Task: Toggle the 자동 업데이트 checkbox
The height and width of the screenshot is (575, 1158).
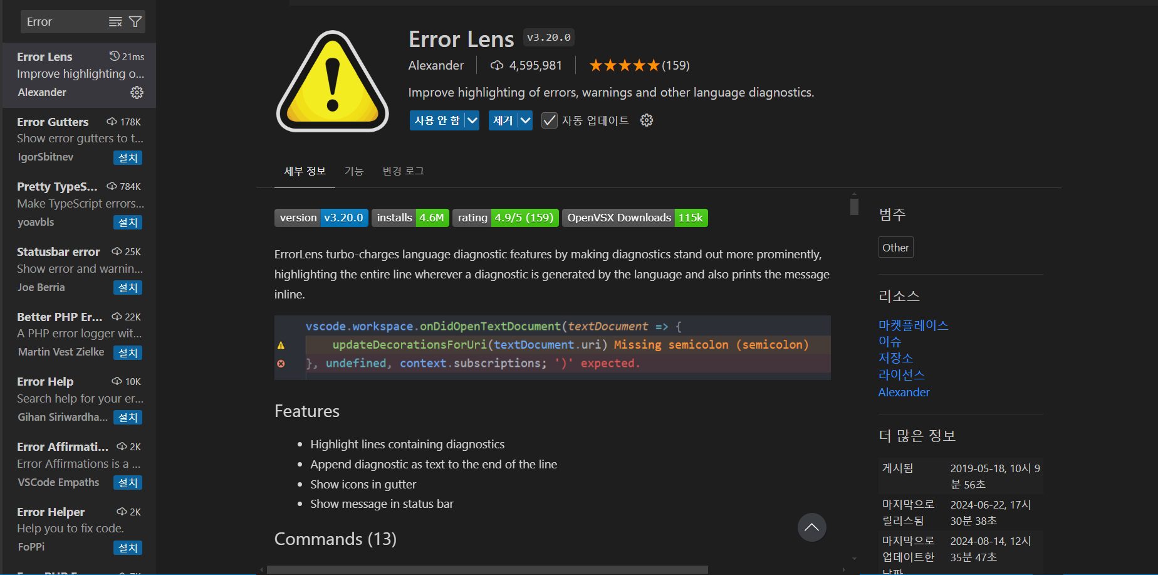Action: pos(549,120)
